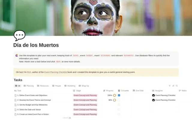Click the Progress column number icon

104,91
